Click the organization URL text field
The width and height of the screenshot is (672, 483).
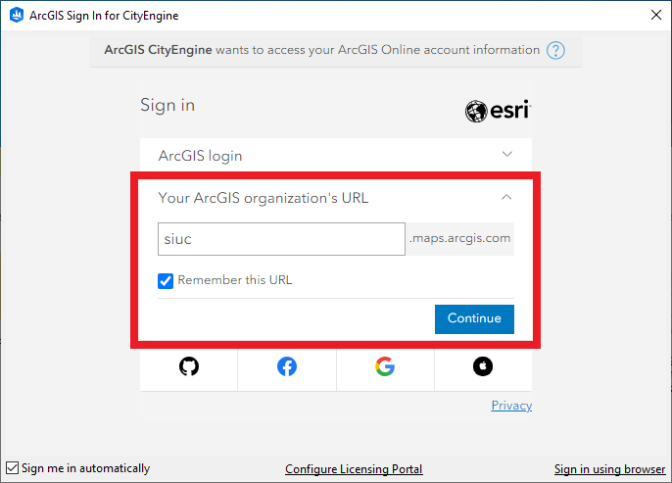click(281, 238)
